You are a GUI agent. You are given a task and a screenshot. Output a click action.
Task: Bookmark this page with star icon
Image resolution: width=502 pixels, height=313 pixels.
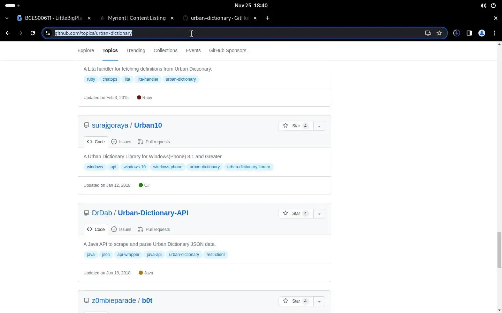[x=439, y=33]
